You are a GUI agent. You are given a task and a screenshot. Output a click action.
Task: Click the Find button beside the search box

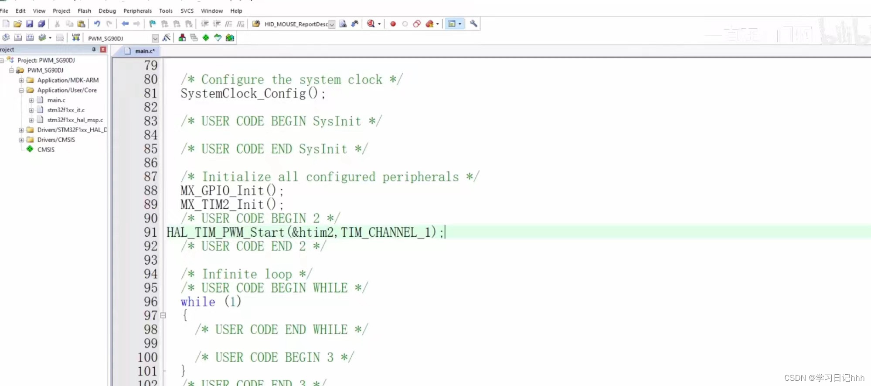click(343, 24)
